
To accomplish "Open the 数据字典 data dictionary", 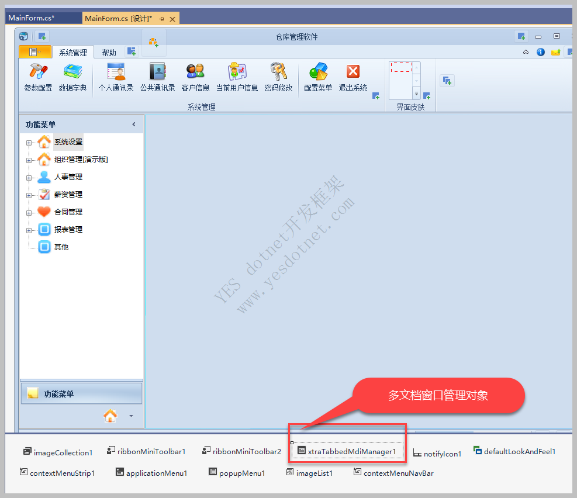I will [73, 78].
